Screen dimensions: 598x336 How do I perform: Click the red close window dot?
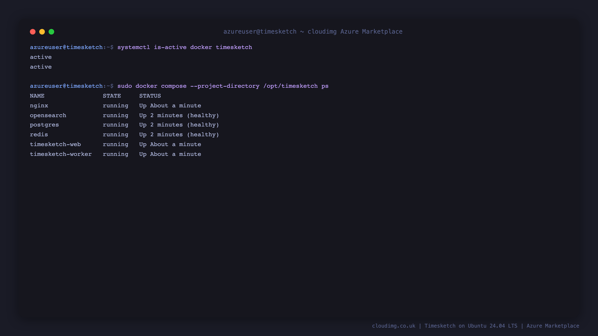coord(33,32)
